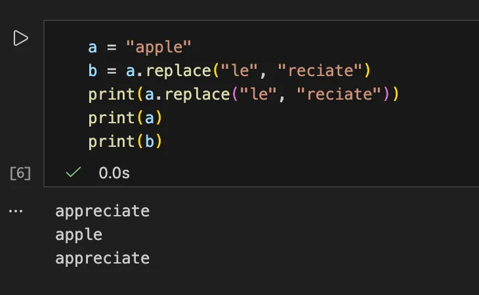This screenshot has height=295, width=479.
Task: Click the replace method inside the print call
Action: [x=199, y=94]
